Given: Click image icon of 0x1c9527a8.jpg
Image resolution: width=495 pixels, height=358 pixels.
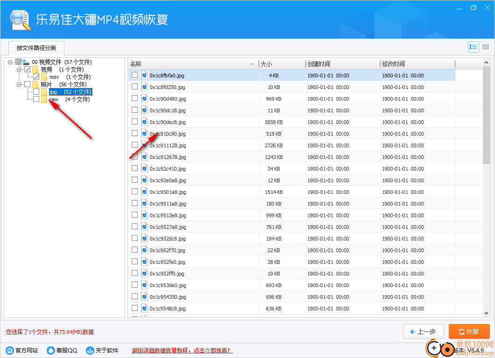Looking at the screenshot, I should point(145,227).
